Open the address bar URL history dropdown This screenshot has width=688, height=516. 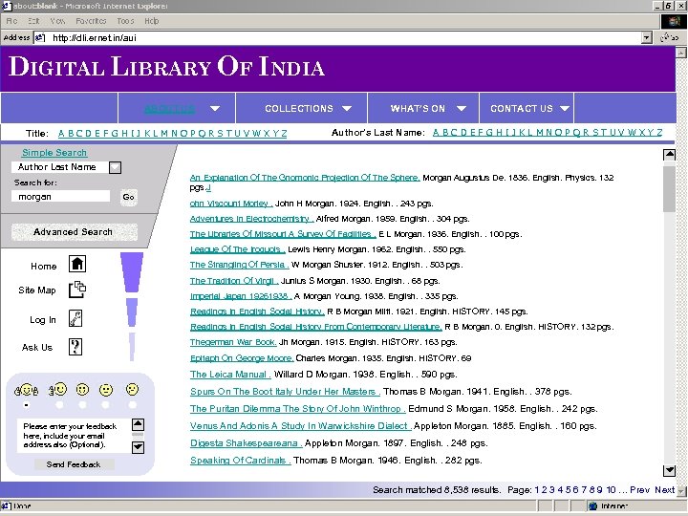[x=646, y=37]
